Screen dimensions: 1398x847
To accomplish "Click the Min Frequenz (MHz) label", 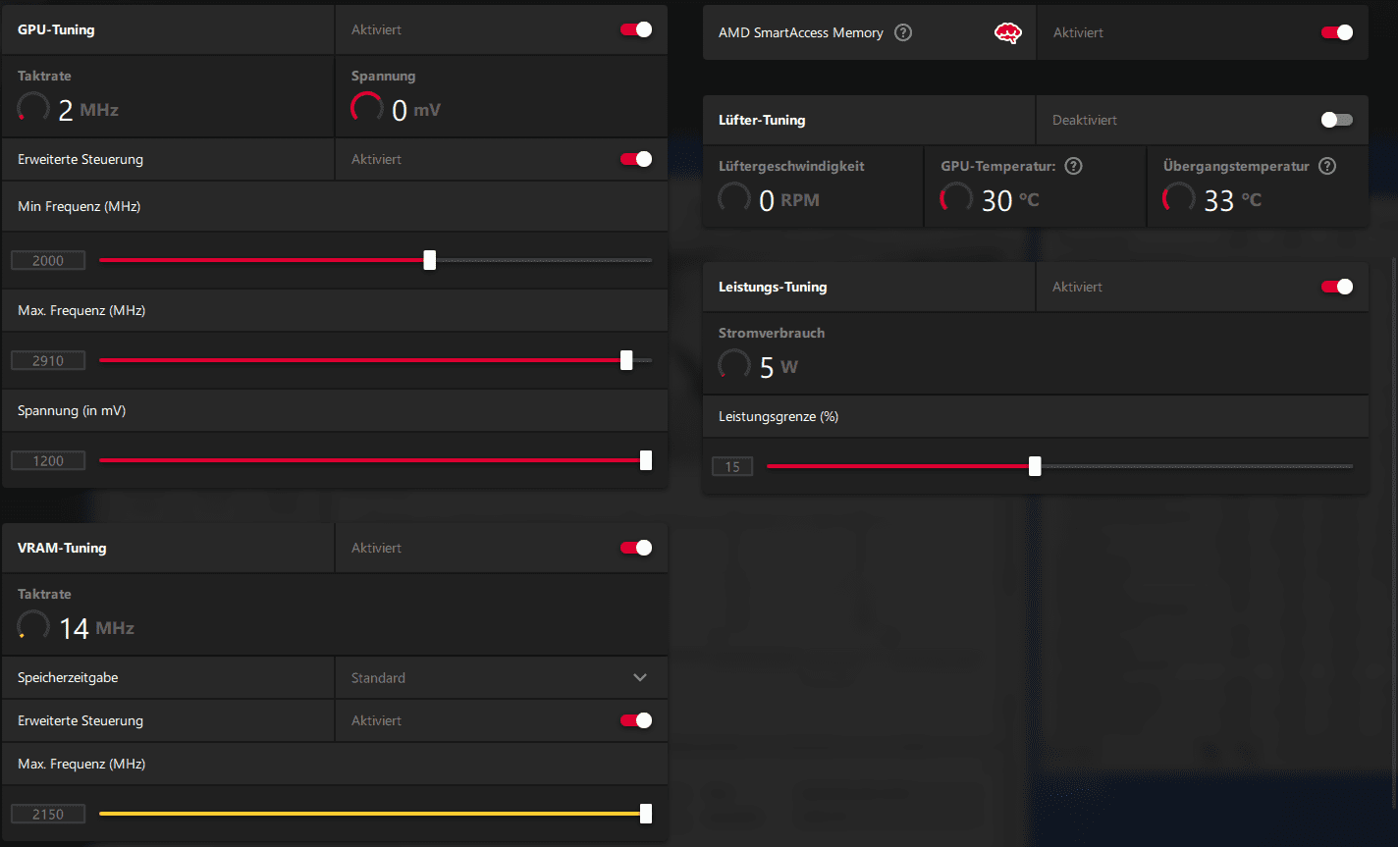I will click(79, 206).
